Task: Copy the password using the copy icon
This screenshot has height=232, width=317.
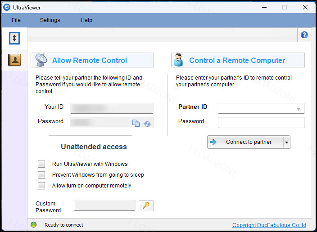Action: point(136,123)
